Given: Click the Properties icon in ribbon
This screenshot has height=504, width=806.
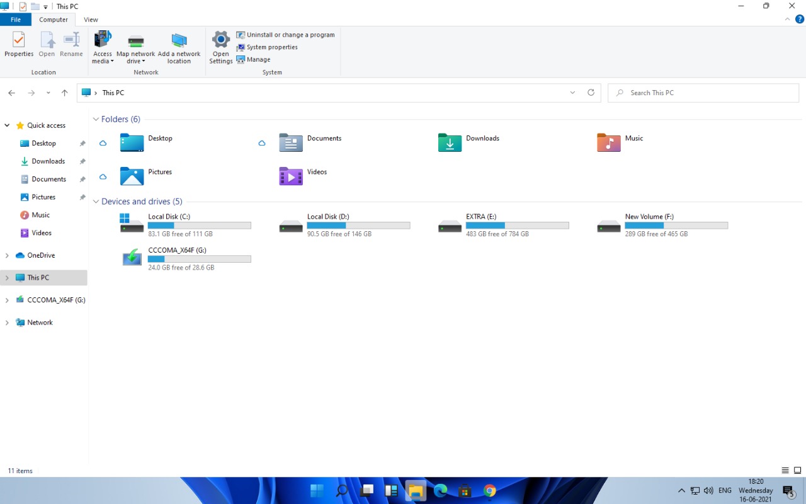Looking at the screenshot, I should pyautogui.click(x=19, y=41).
